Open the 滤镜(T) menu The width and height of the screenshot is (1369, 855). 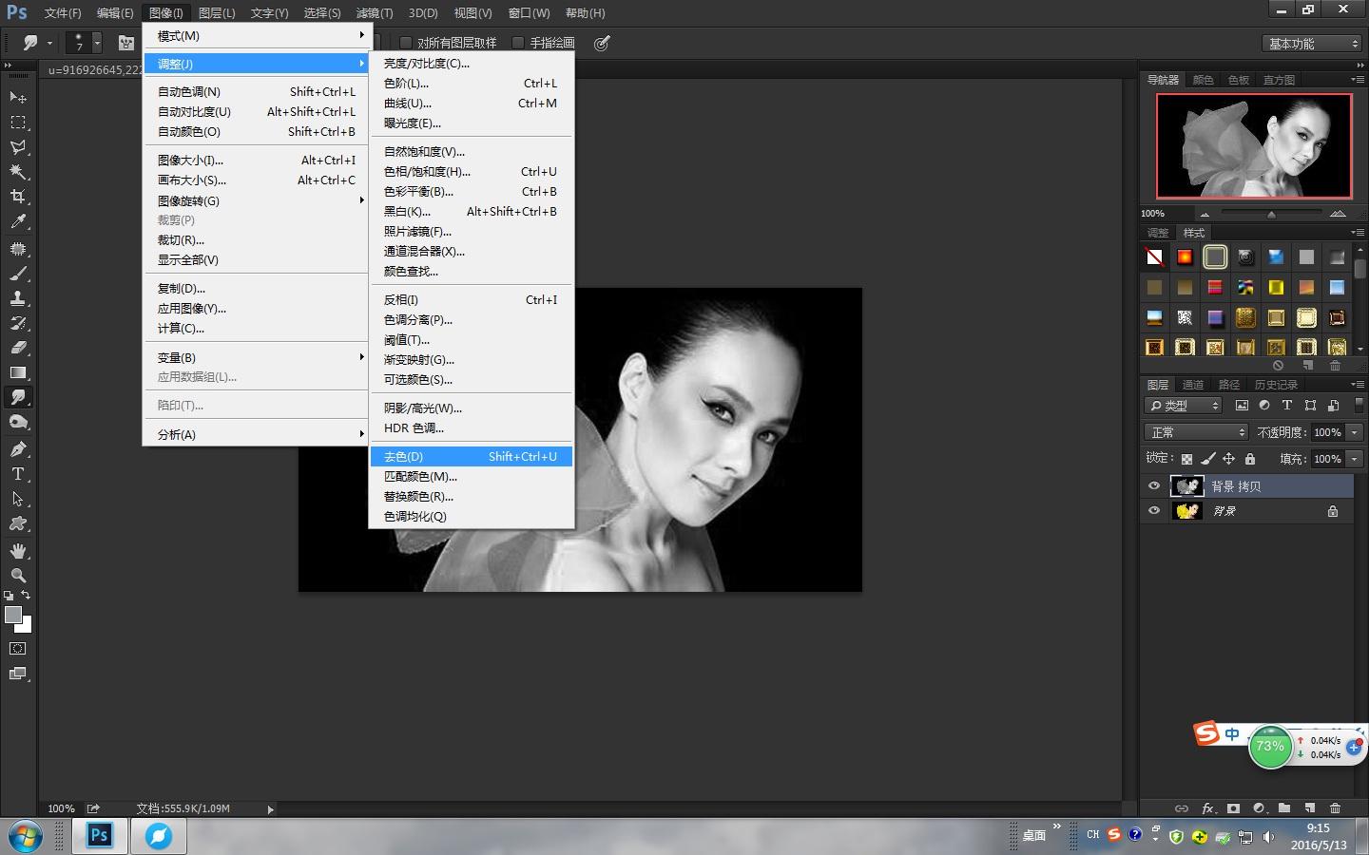[375, 13]
